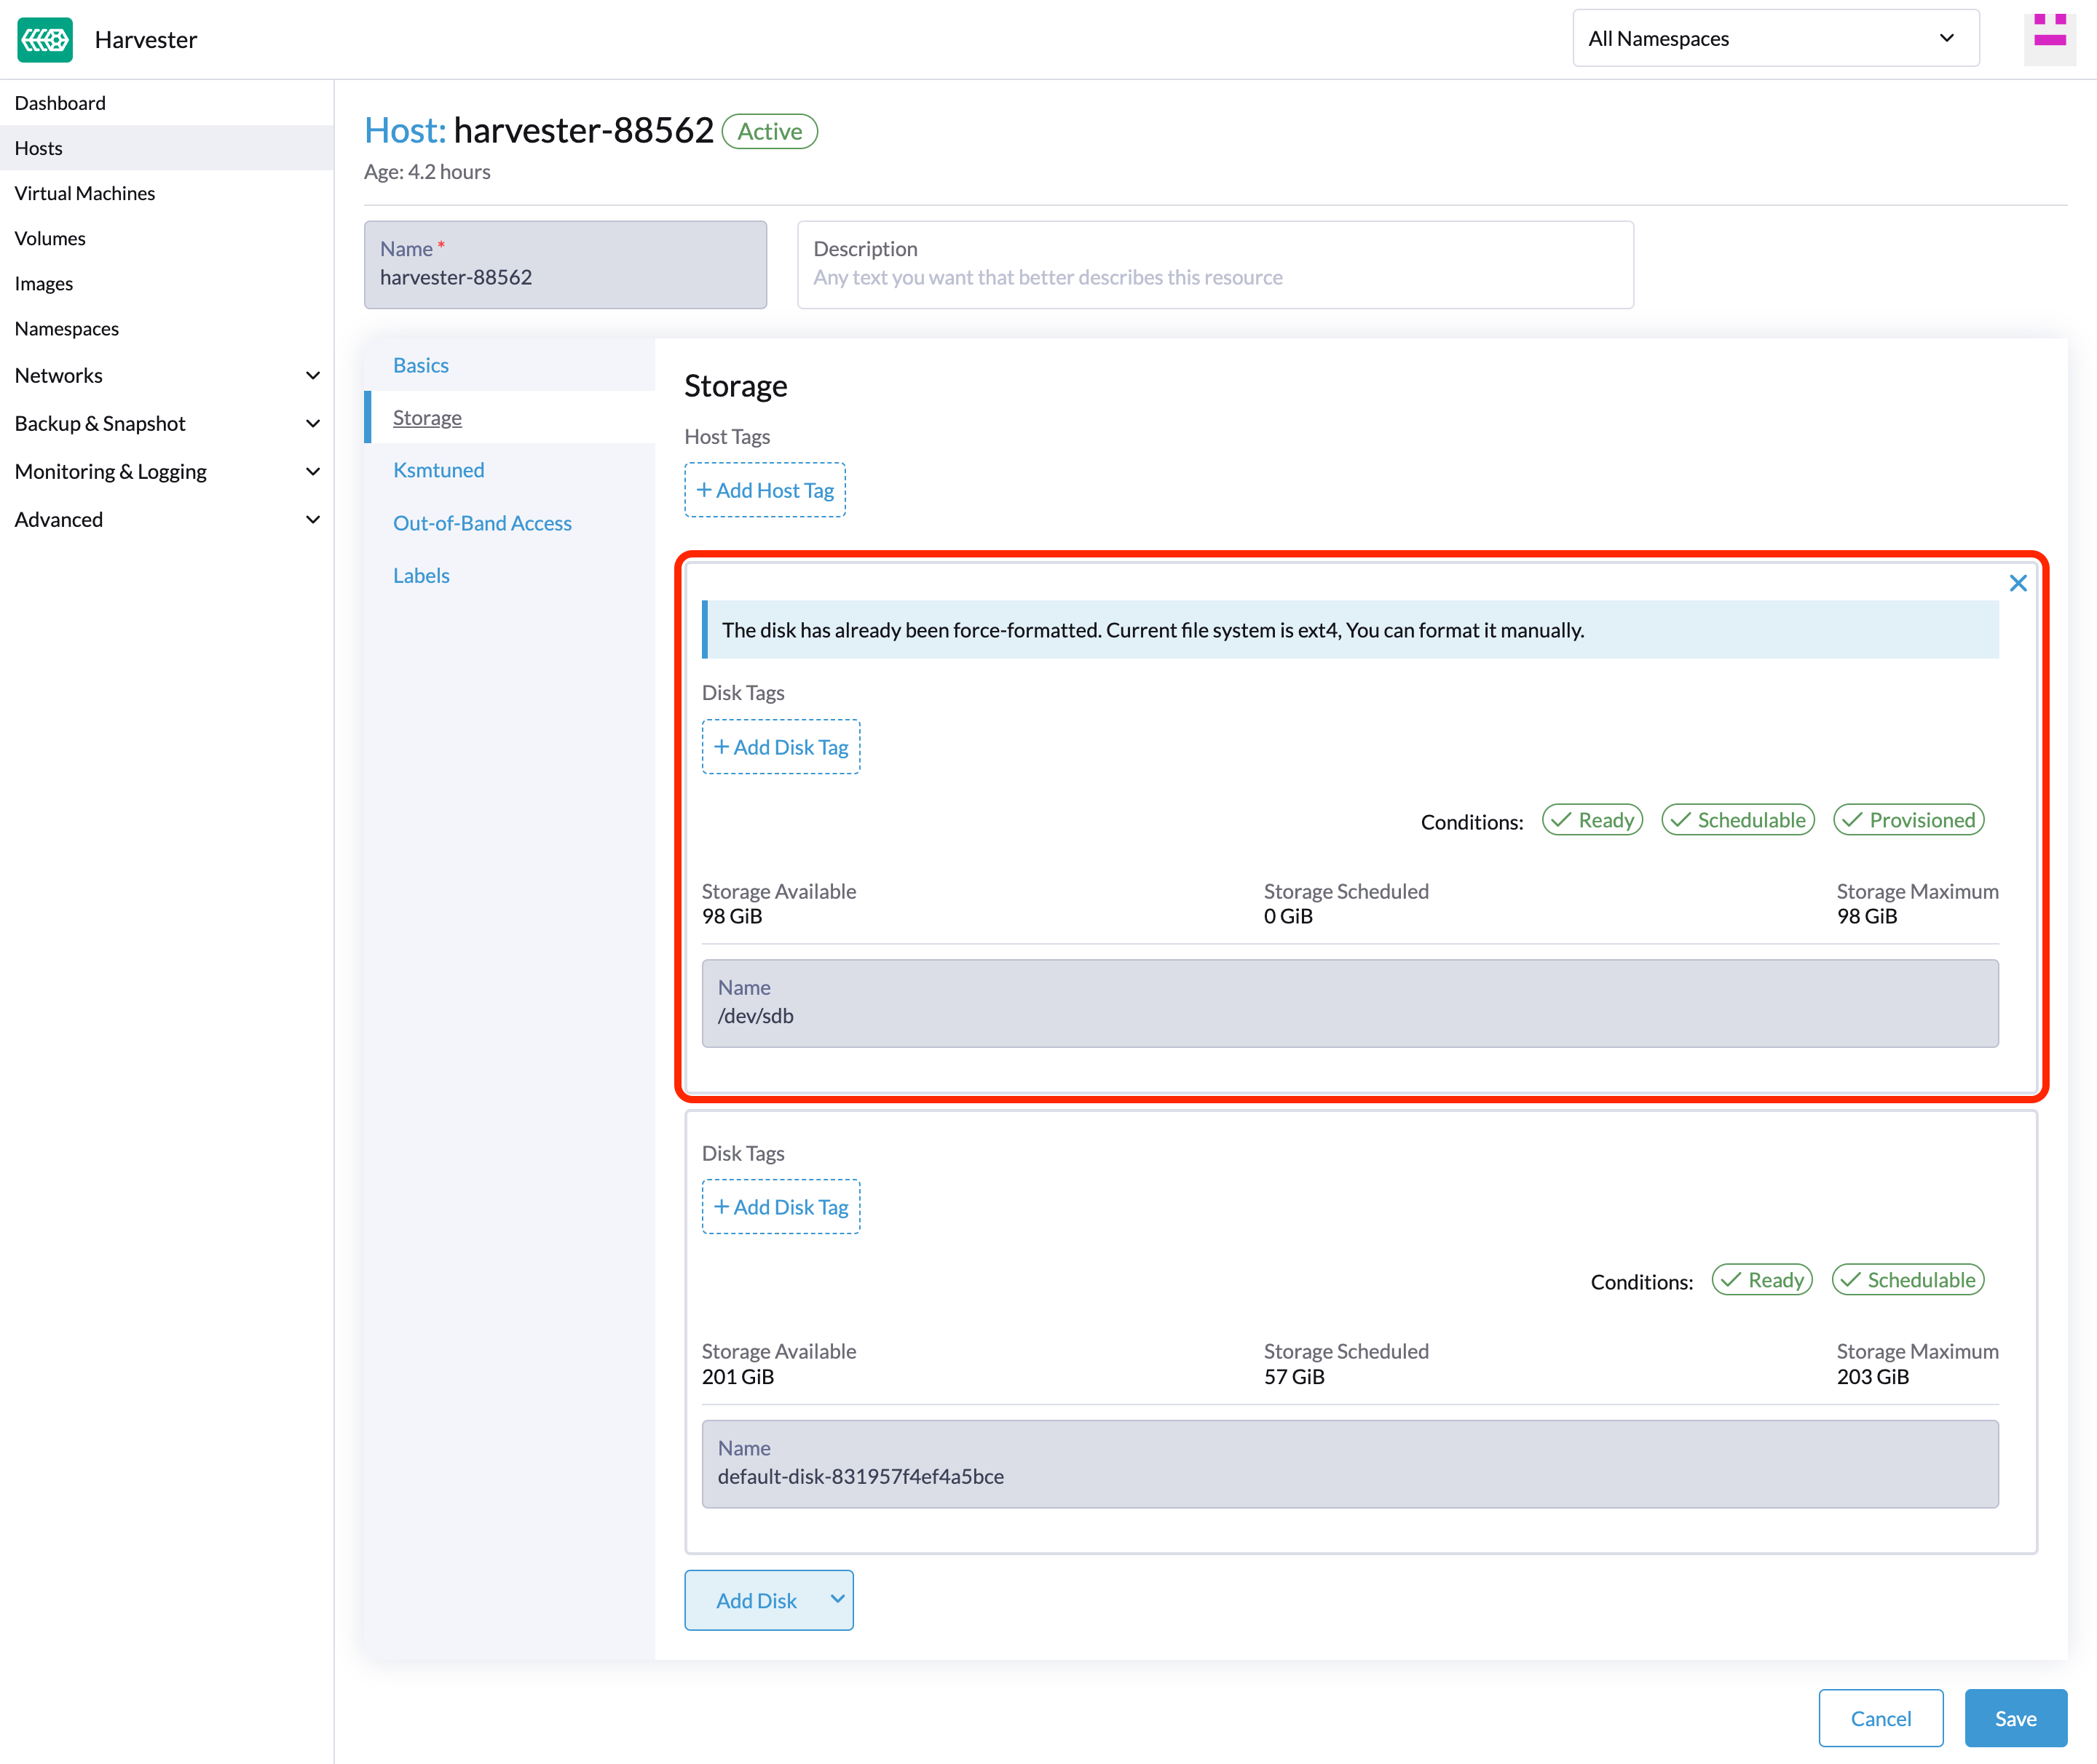
Task: Remove the /dev/sdb disk with X icon
Action: point(2017,583)
